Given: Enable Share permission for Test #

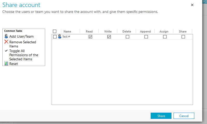Looking at the screenshot, I should pyautogui.click(x=183, y=37).
